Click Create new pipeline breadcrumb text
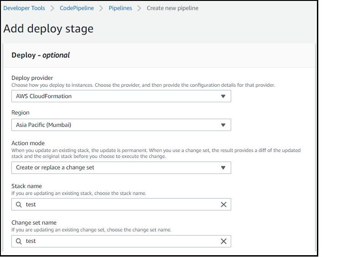The image size is (347, 257). pos(172,8)
